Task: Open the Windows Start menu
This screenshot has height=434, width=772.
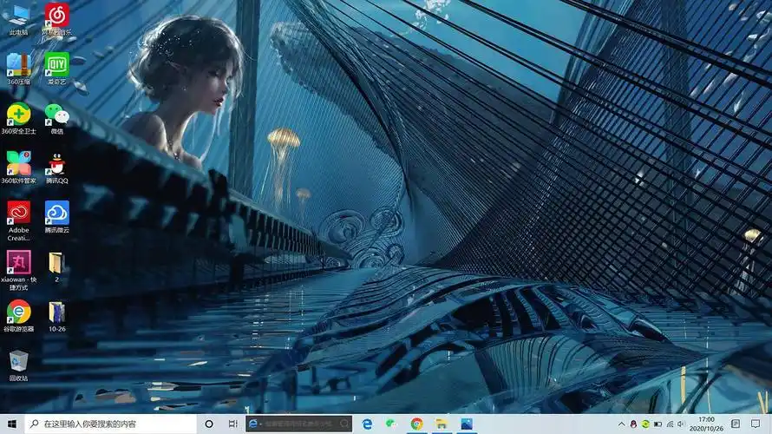Action: pos(10,424)
